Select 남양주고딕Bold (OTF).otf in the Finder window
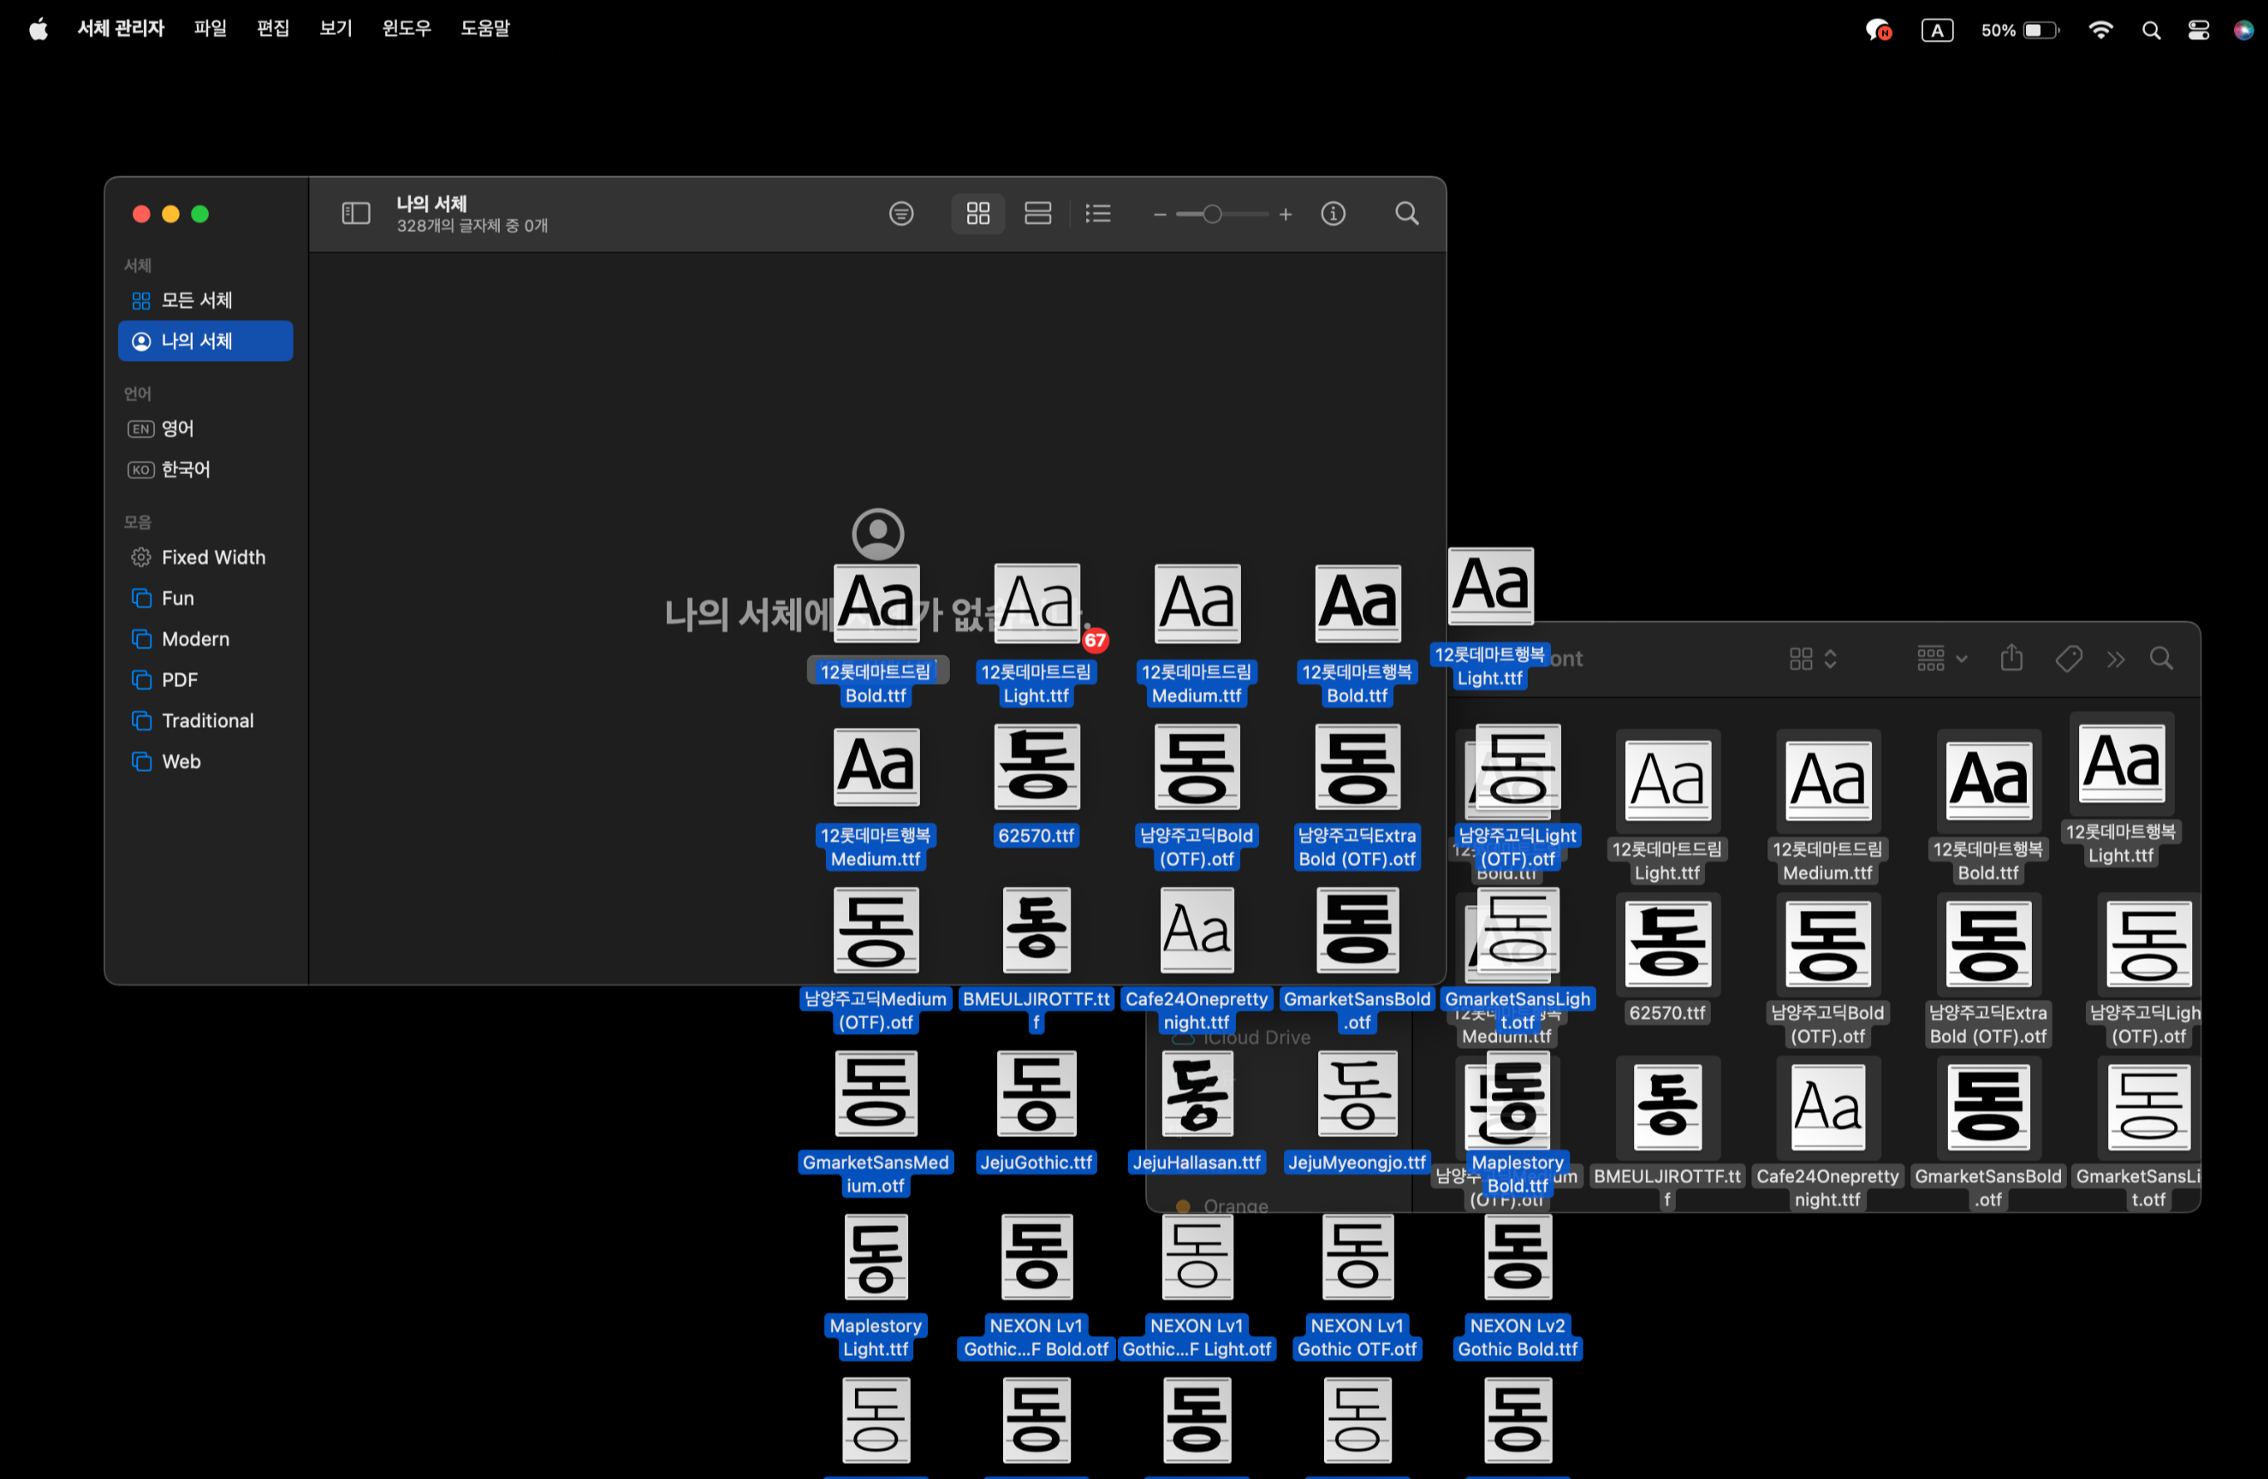 [1828, 970]
